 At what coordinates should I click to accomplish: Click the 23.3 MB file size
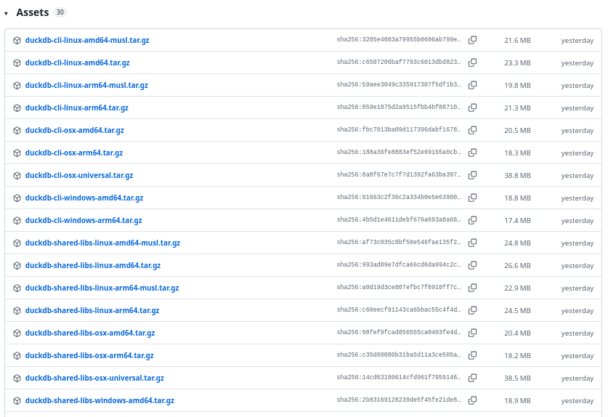pos(517,63)
